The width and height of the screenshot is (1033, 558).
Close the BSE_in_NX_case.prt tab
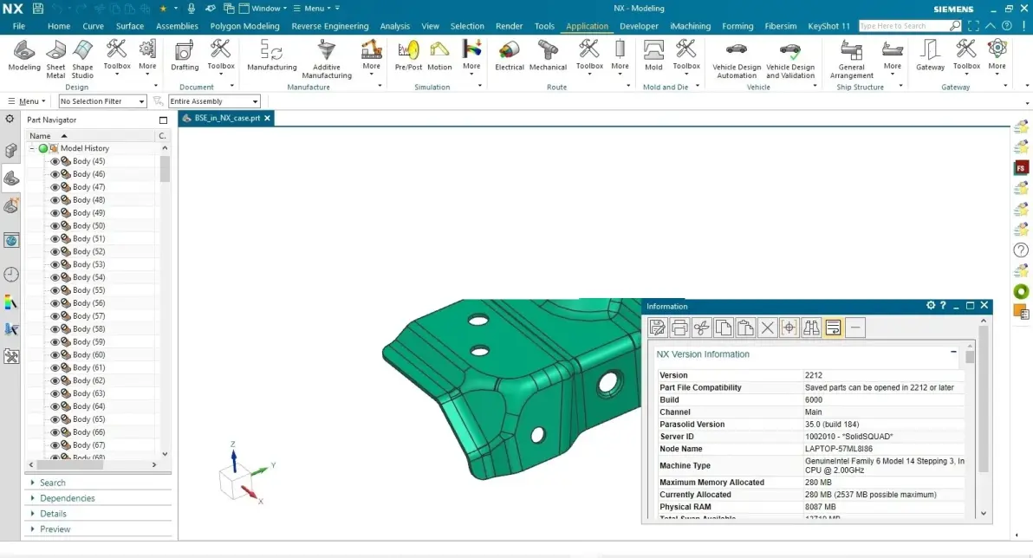pos(268,118)
